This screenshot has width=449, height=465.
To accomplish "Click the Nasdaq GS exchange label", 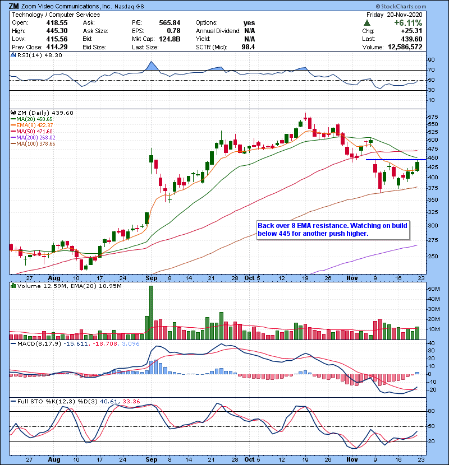I will tap(129, 6).
